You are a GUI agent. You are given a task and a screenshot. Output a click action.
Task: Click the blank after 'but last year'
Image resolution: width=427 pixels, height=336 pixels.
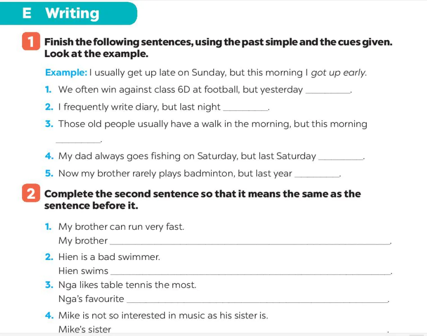click(317, 176)
